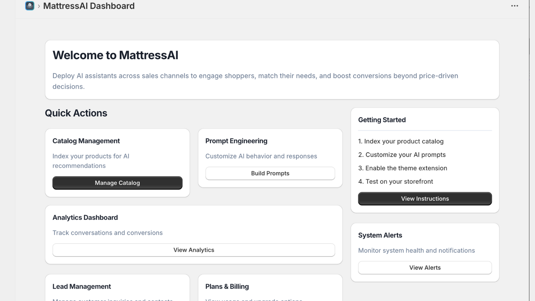The width and height of the screenshot is (535, 301).
Task: Click the Quick Actions heading
Action: pos(76,113)
